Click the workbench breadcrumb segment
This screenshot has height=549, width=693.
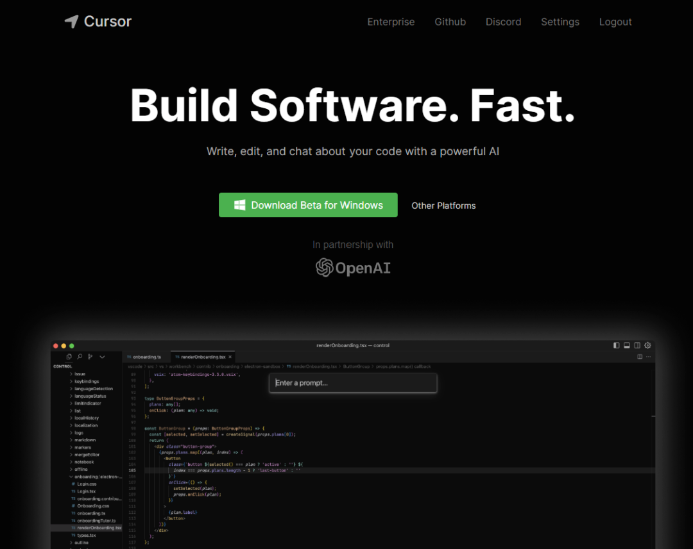tap(180, 366)
